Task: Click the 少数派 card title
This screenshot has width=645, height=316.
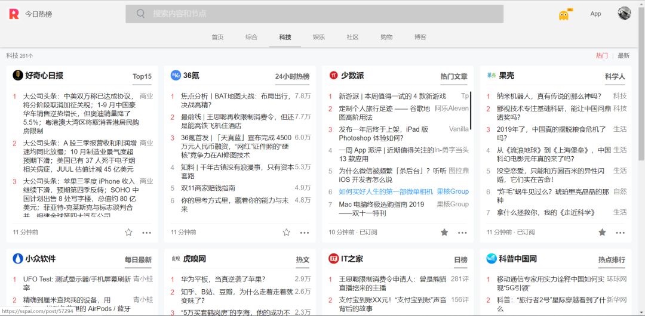Action: [x=352, y=76]
